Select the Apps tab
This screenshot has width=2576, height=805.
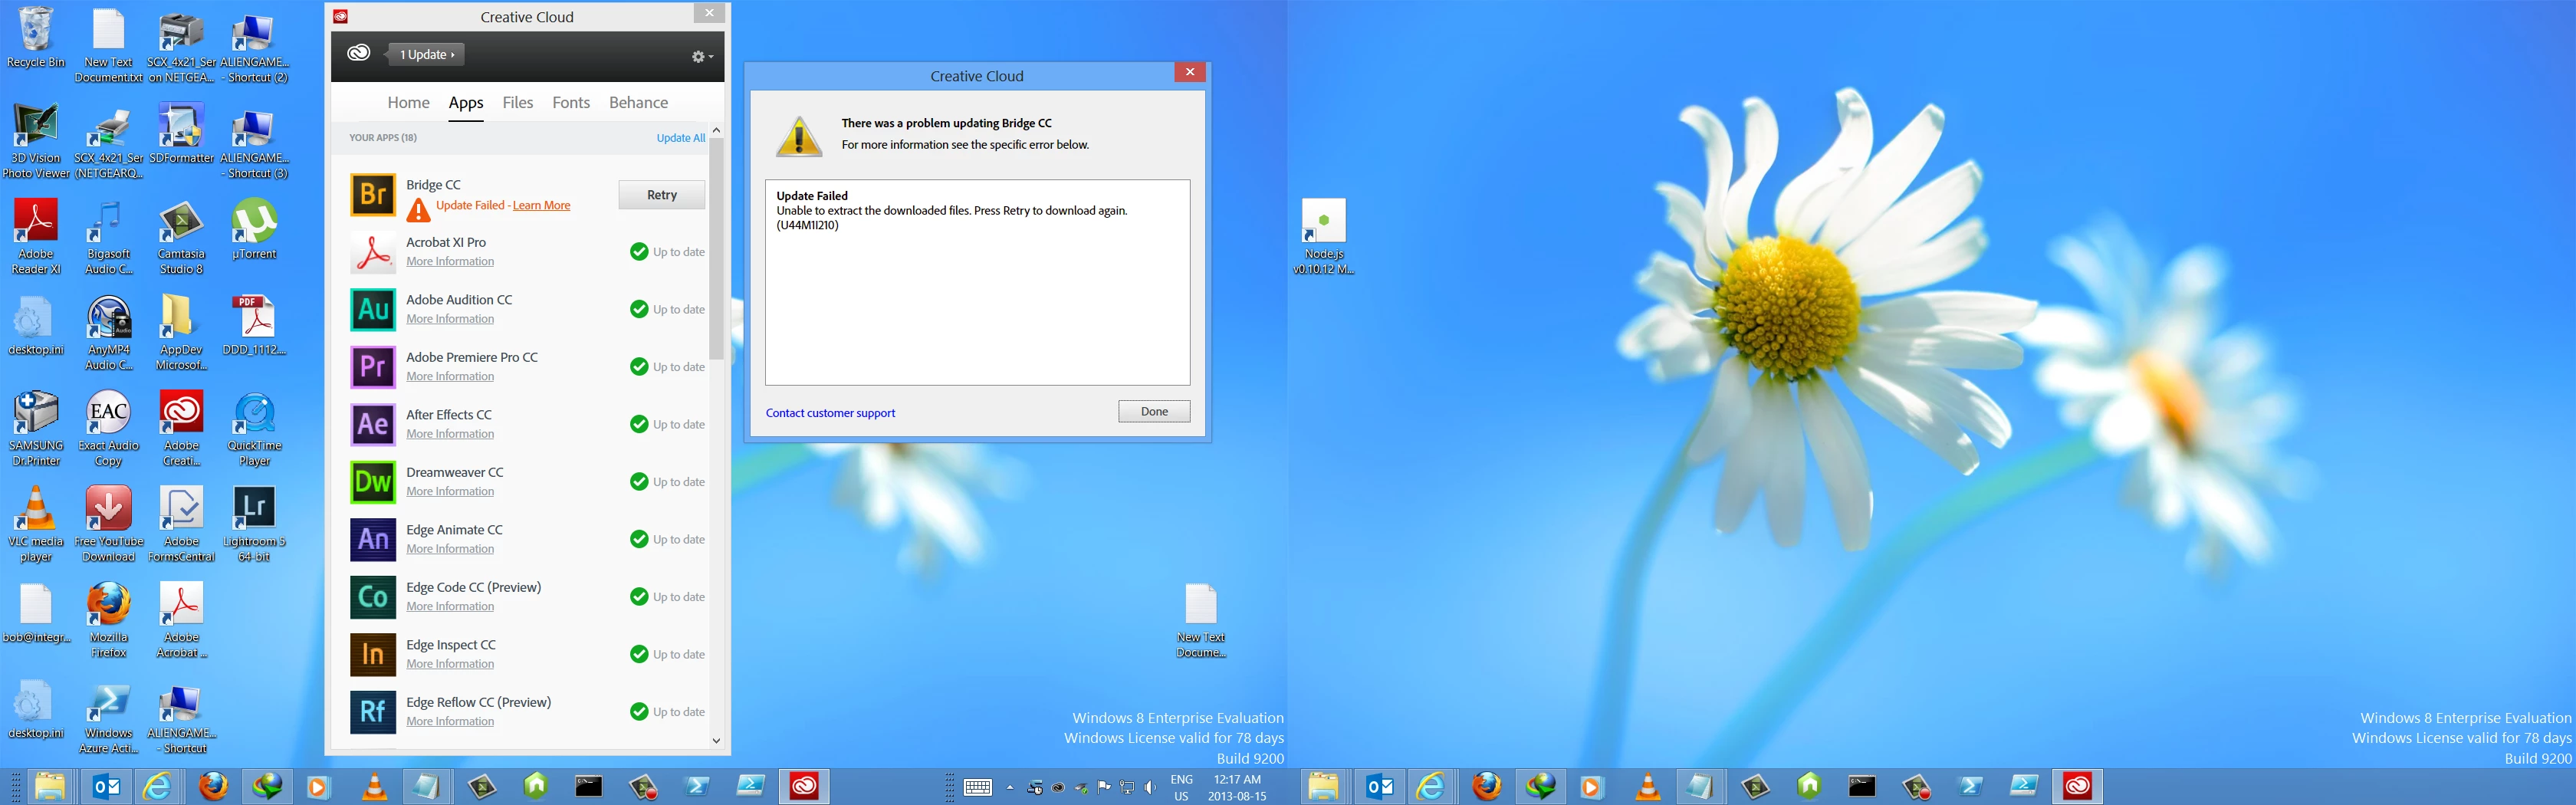coord(466,102)
